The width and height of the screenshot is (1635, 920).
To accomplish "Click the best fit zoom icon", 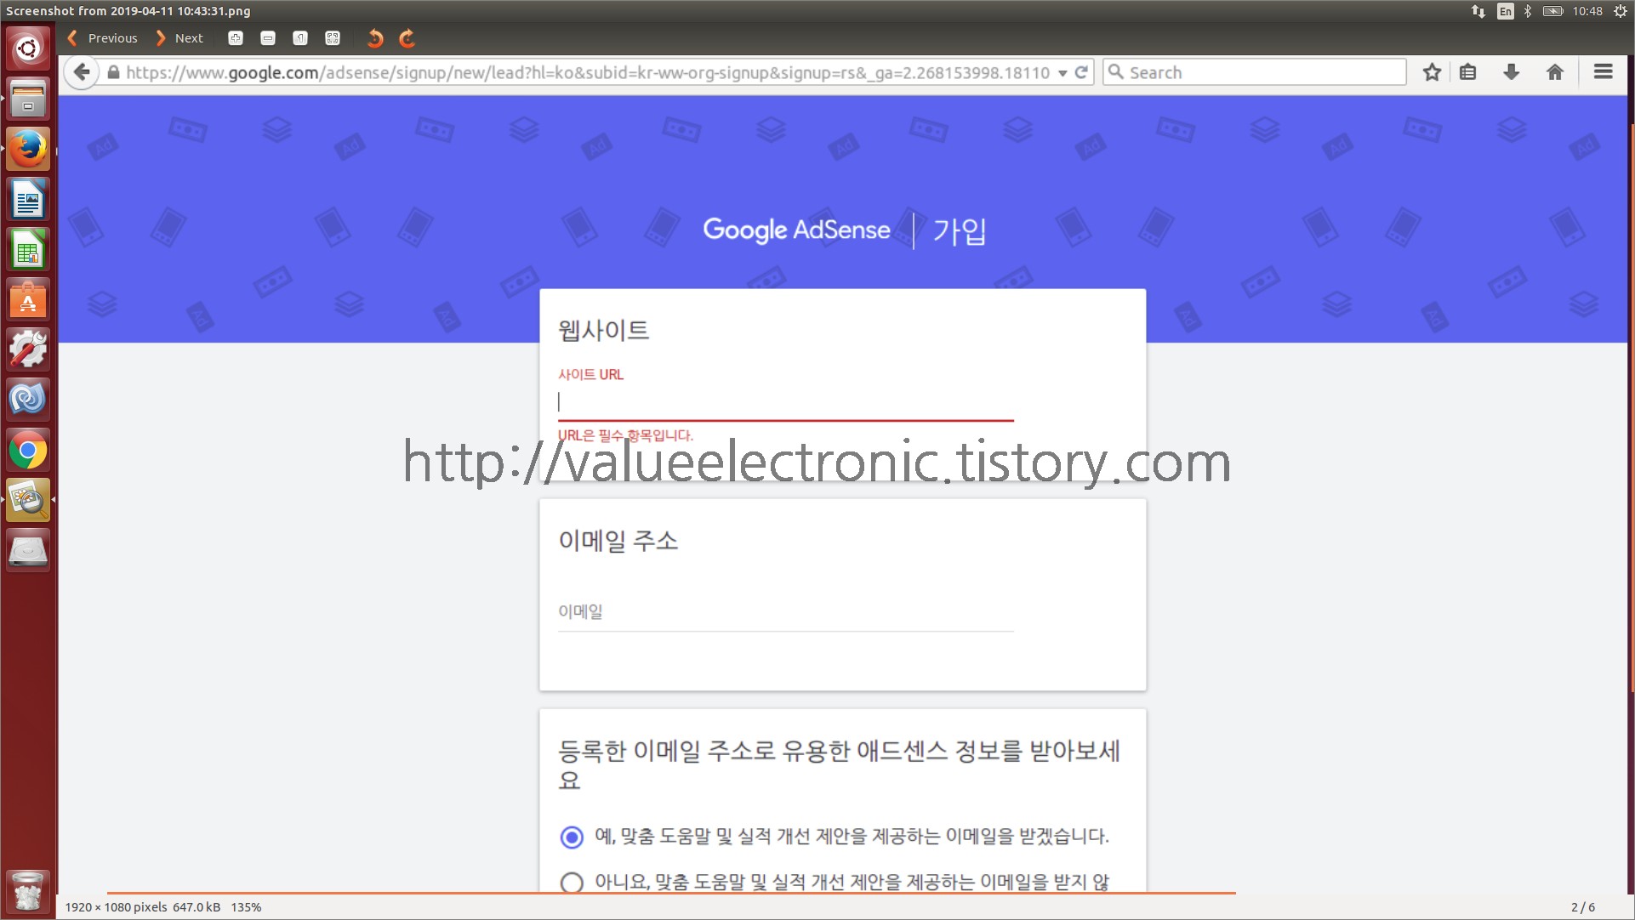I will [x=333, y=38].
